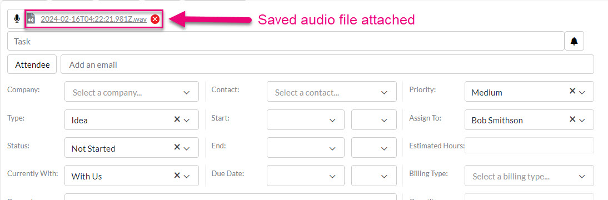Focus the Task name input field

[286, 41]
